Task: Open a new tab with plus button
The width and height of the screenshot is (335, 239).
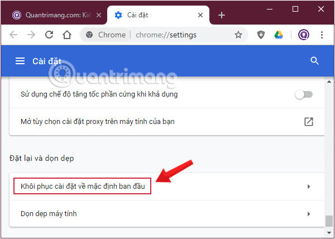Action: pyautogui.click(x=222, y=15)
